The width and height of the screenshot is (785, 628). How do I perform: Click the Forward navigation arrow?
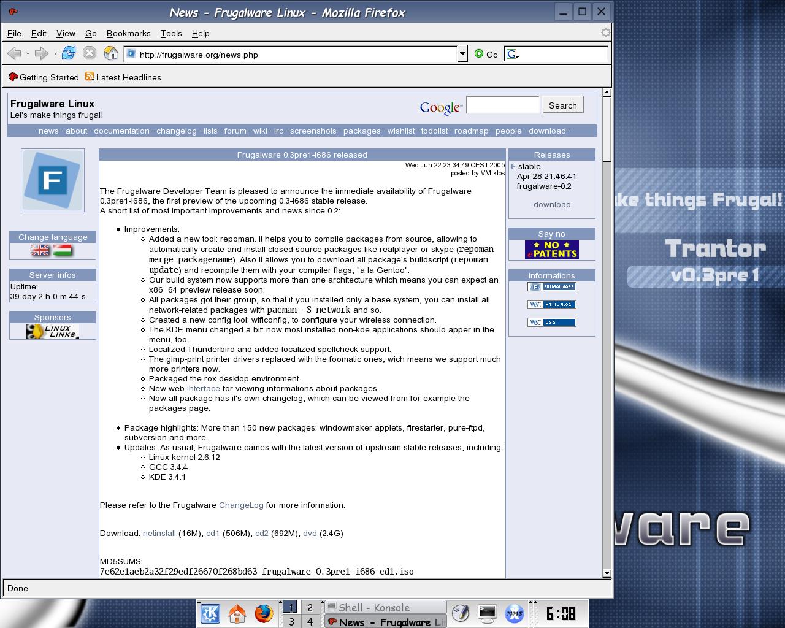(41, 54)
